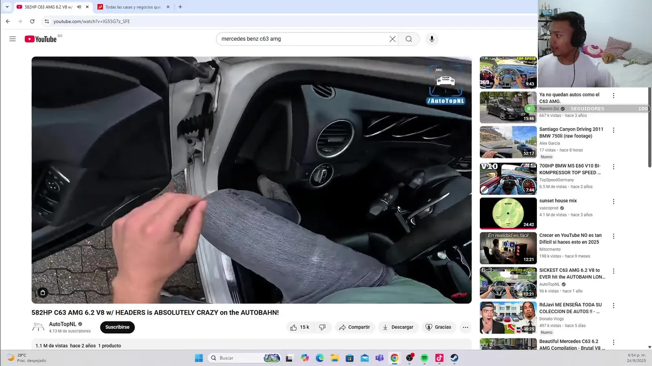Open top-speed 9:43 video thumbnail

pos(508,73)
